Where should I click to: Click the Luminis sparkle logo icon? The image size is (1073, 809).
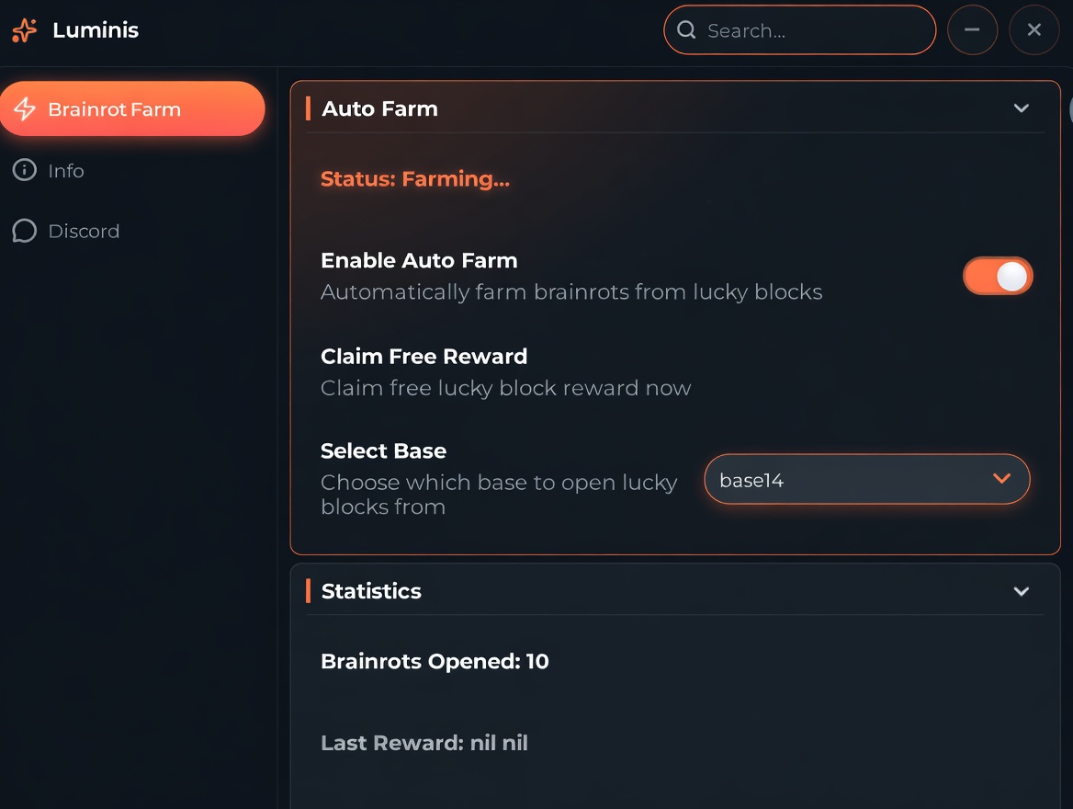pyautogui.click(x=25, y=30)
